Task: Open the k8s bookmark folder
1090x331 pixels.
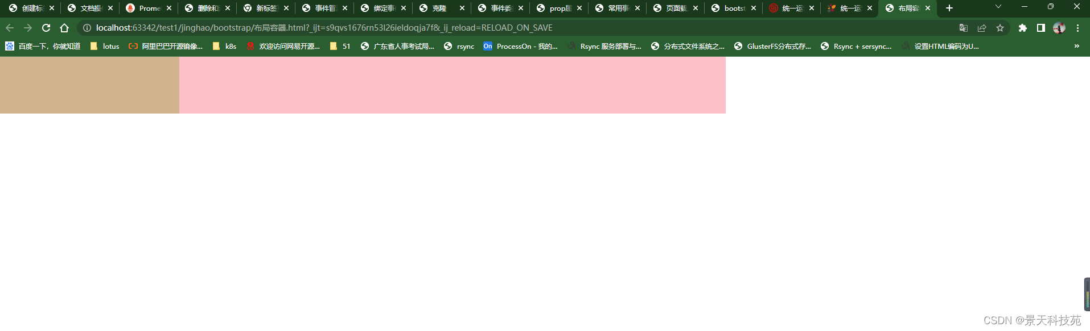Action: click(224, 46)
